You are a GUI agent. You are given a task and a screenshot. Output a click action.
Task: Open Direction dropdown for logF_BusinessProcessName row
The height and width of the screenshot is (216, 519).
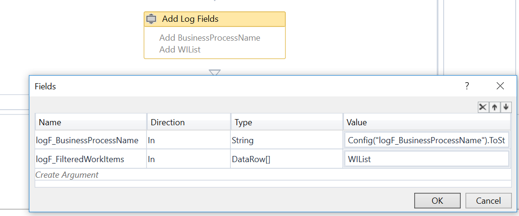pyautogui.click(x=188, y=140)
